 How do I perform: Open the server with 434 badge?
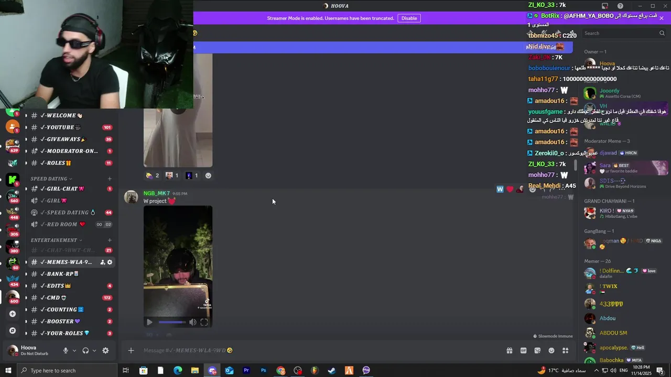13,280
